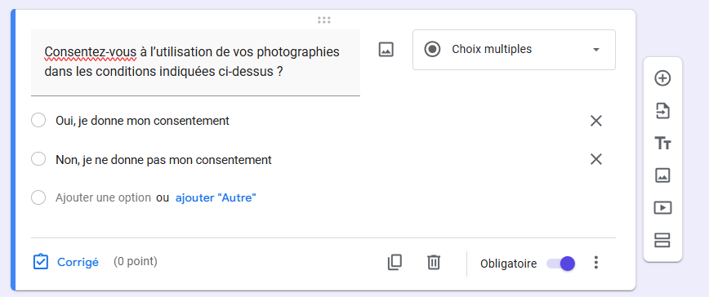This screenshot has height=297, width=709.
Task: Duplicate this question
Action: (x=395, y=262)
